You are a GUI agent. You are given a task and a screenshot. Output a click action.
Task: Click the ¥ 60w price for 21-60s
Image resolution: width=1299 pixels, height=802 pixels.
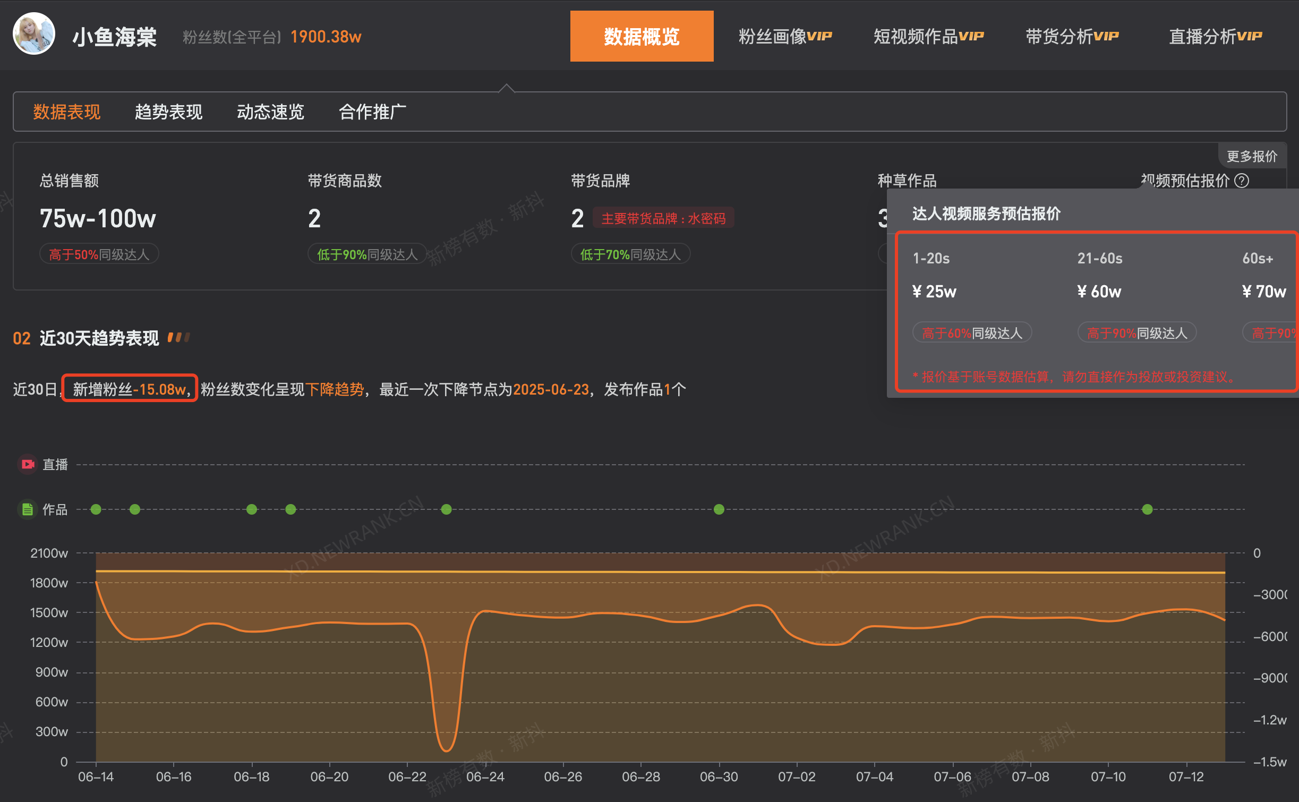coord(1099,291)
